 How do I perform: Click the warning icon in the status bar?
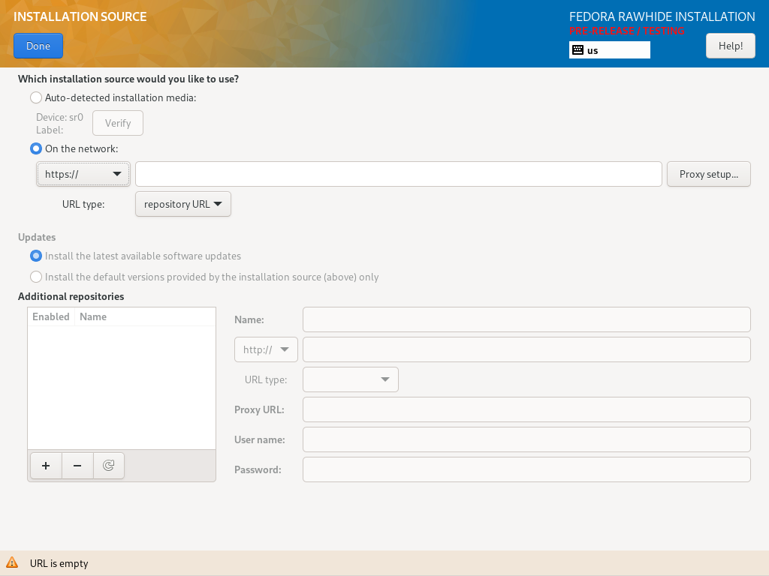click(12, 562)
